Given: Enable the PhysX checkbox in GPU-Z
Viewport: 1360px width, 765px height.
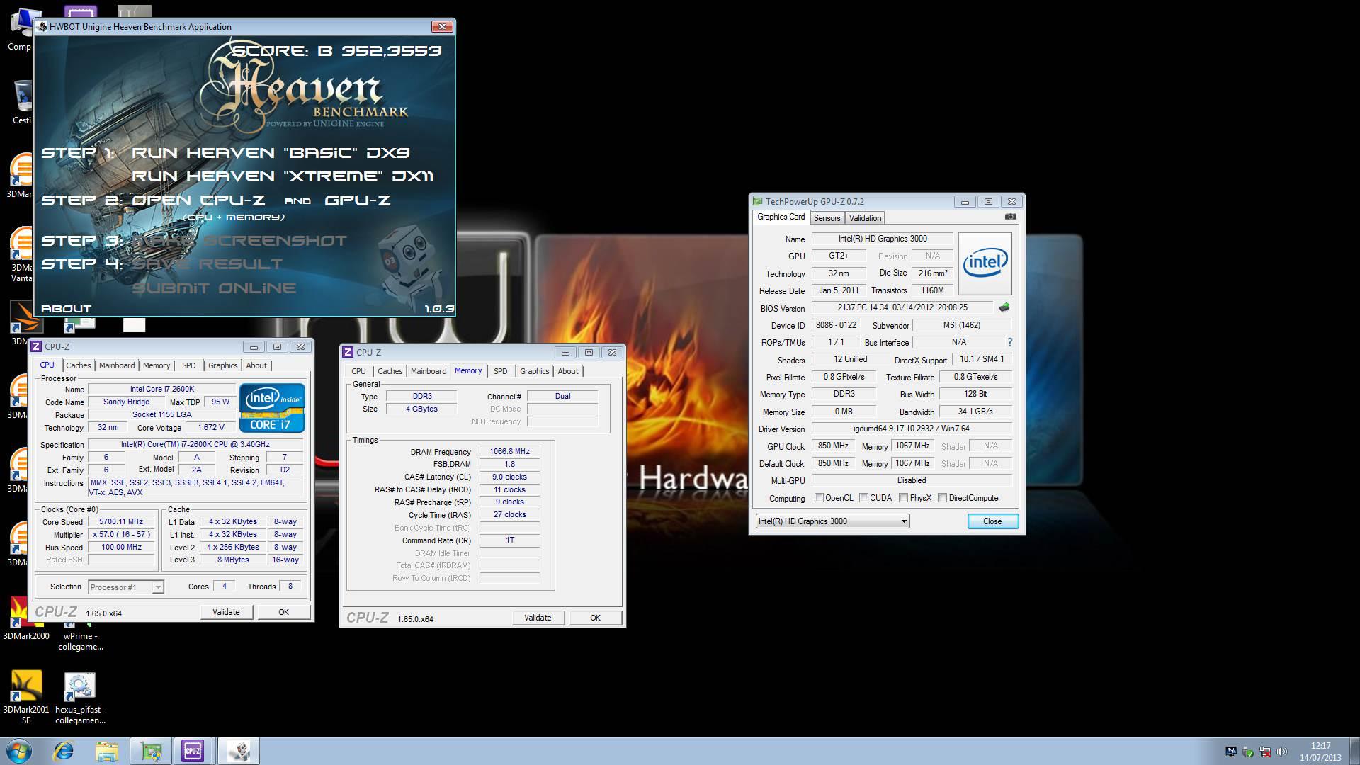Looking at the screenshot, I should [x=904, y=498].
